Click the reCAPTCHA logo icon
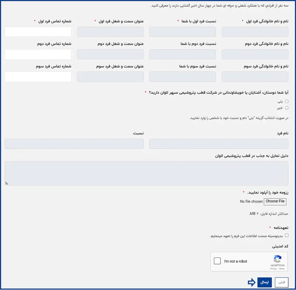 pos(277,259)
